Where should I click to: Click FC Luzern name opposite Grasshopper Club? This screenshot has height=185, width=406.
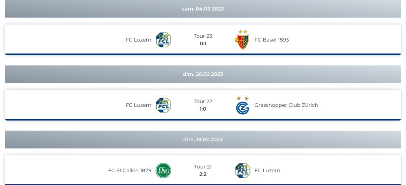138,105
